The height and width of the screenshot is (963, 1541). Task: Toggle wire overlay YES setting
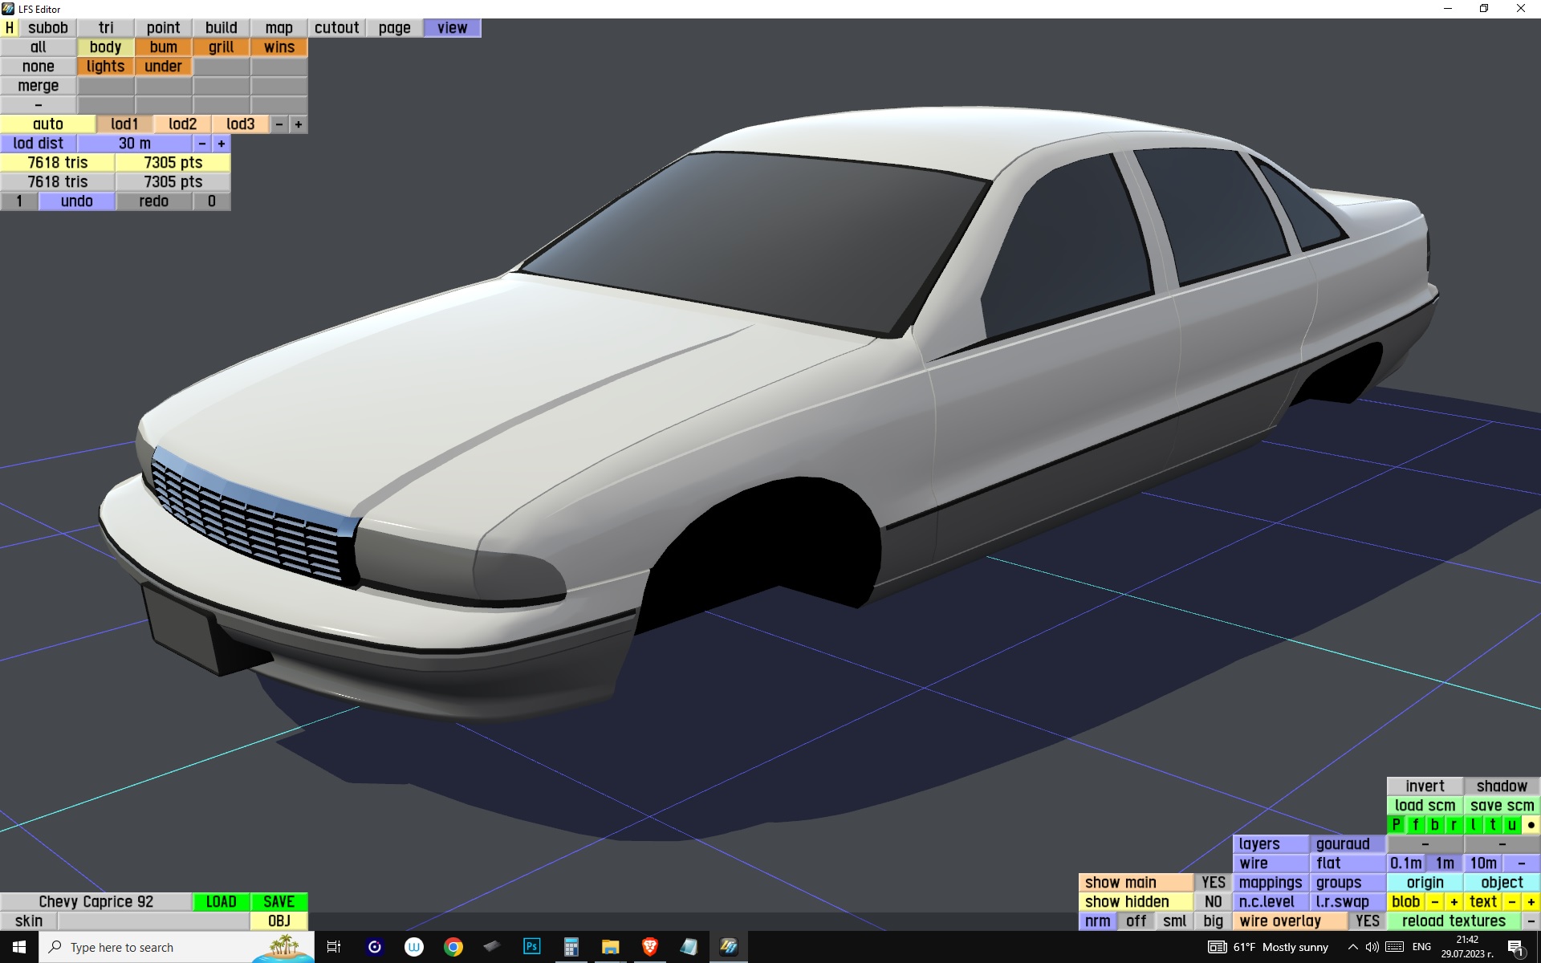tap(1367, 920)
